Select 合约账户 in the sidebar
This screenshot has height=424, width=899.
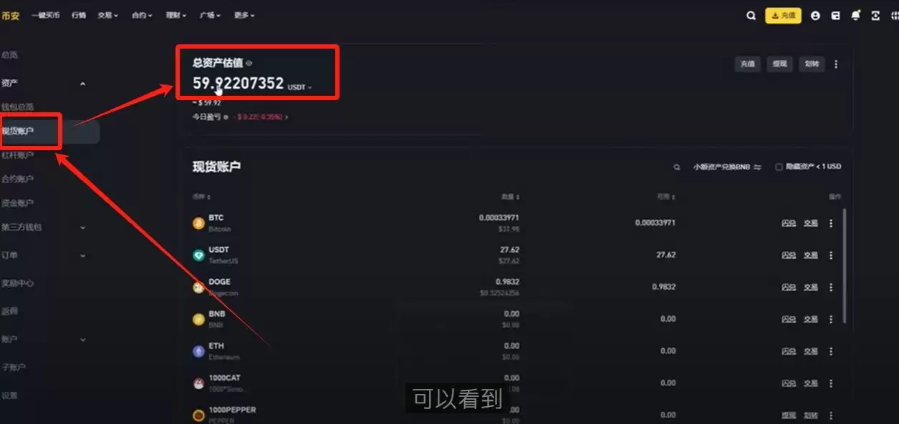17,179
